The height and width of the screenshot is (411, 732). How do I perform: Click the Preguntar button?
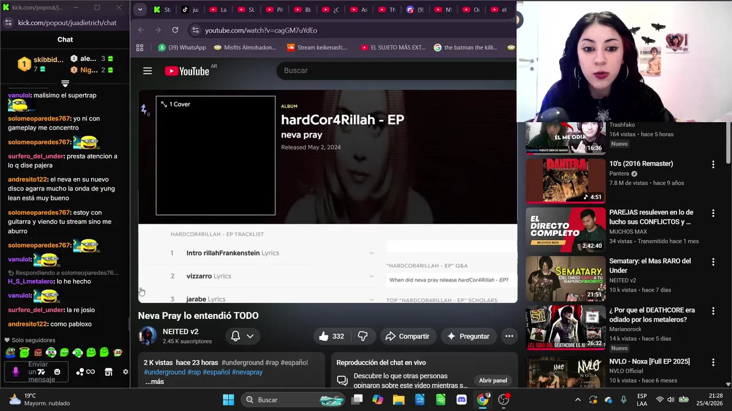(x=468, y=336)
